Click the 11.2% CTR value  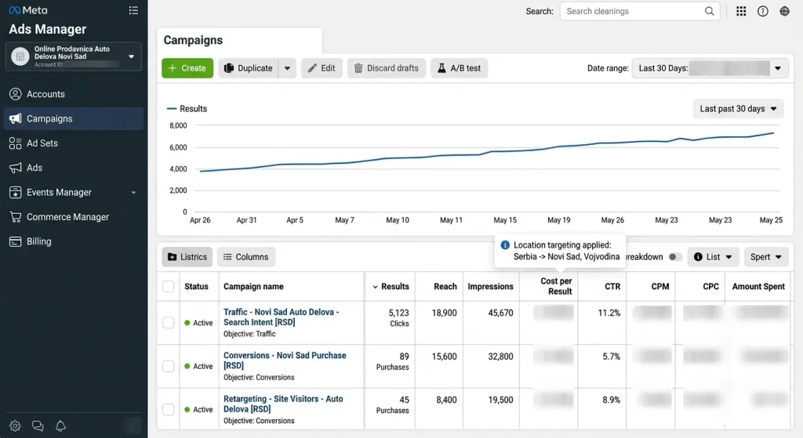[609, 313]
